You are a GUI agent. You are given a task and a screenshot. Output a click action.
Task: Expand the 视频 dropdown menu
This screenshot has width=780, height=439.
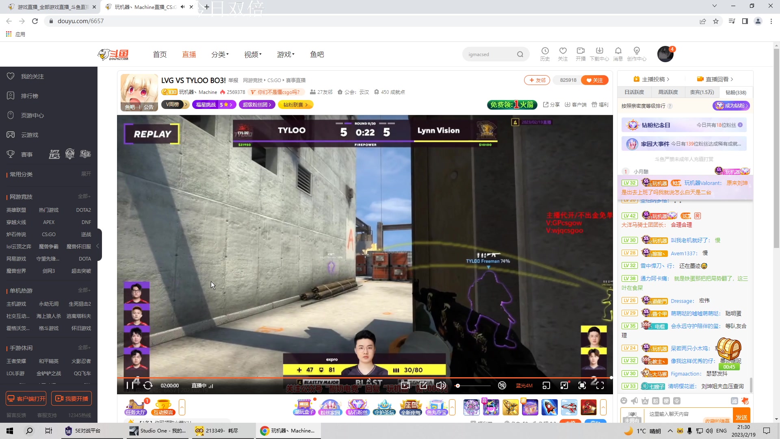(253, 54)
